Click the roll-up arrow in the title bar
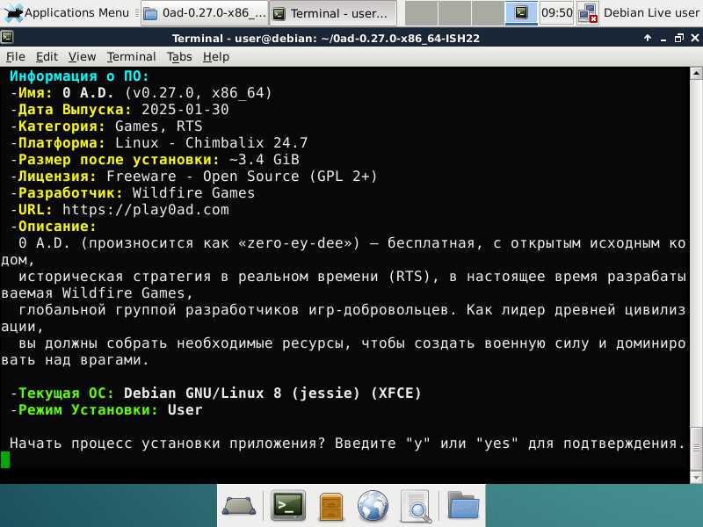The width and height of the screenshot is (703, 527). [648, 38]
